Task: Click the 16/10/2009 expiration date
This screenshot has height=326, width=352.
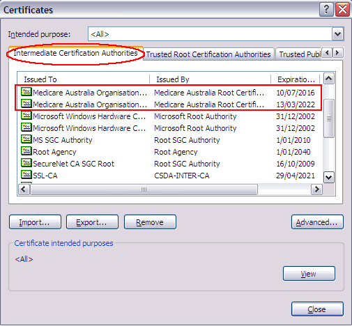Action: 296,164
